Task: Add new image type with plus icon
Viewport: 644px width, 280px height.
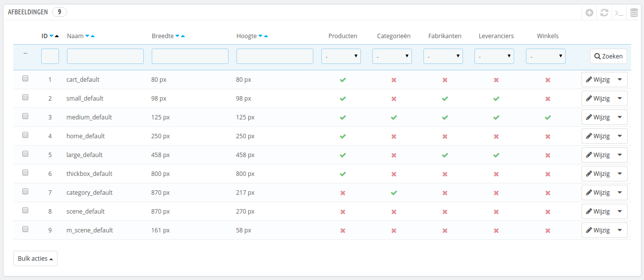Action: coord(589,13)
